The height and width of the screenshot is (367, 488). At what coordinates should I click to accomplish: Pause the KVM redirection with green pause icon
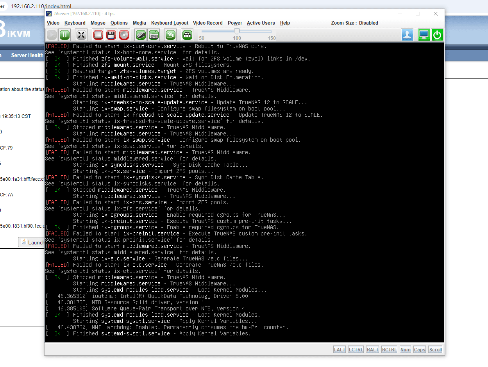64,35
